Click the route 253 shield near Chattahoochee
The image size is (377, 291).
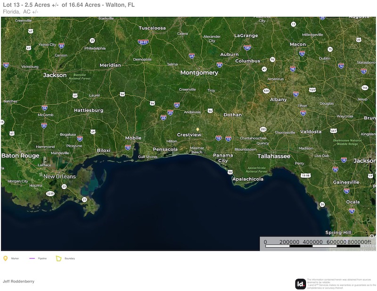click(x=263, y=129)
